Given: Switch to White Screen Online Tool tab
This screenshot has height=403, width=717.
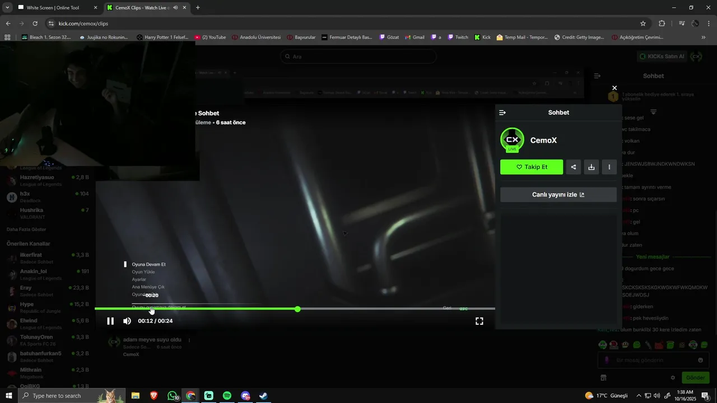Looking at the screenshot, I should coord(57,8).
